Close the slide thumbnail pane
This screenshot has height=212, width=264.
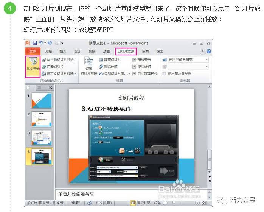(x=51, y=87)
